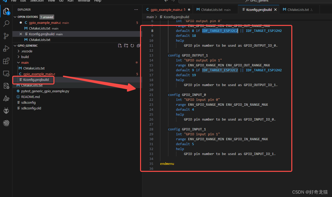Close Kconfig.projbuild from the Open Editors list
Viewport: 332px width, 197px height.
[21, 34]
